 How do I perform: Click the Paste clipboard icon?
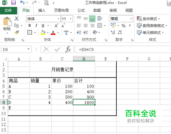7,21
